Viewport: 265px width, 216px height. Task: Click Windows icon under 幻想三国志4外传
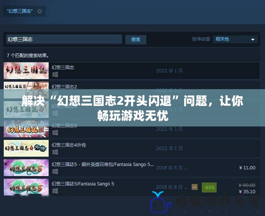click(55, 152)
